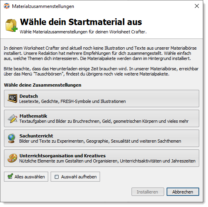Click the globe icon for Sachunterricht

(12, 138)
